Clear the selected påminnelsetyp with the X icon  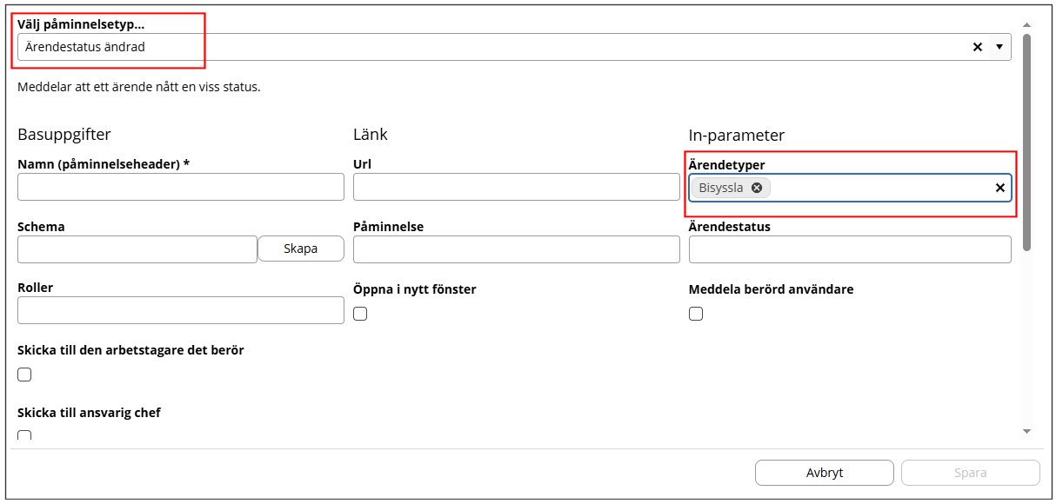coord(977,47)
